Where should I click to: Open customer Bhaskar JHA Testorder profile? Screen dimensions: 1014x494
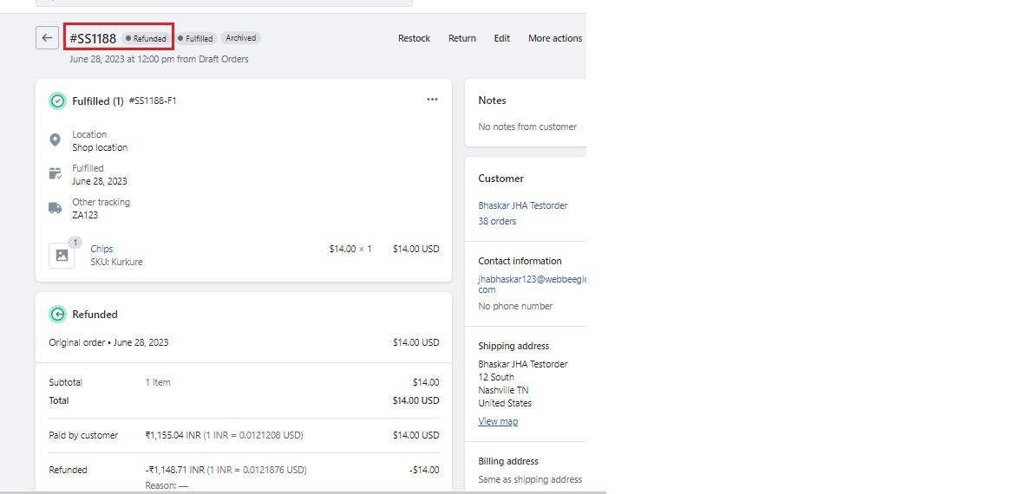522,205
